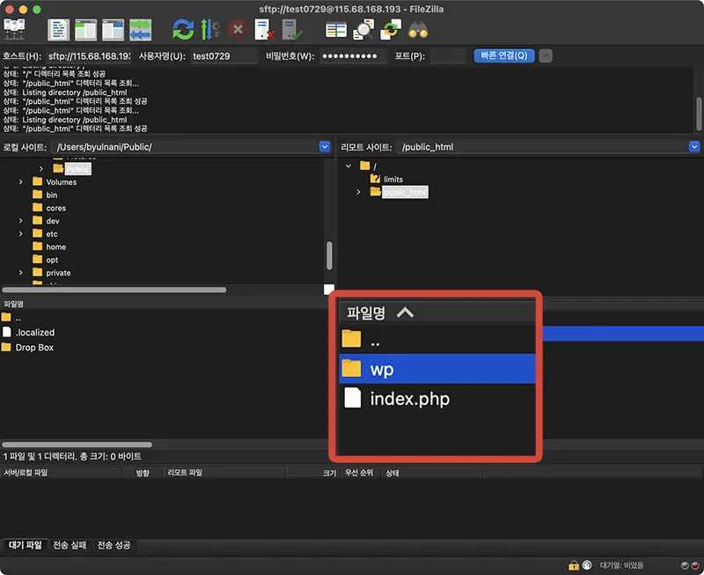Toggle the transfer queue display
The height and width of the screenshot is (575, 704).
(141, 30)
